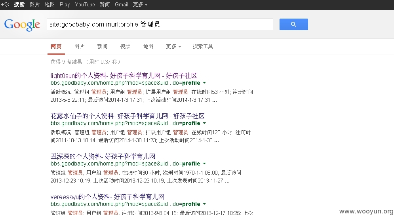
Task: Switch to the 图片 results tab
Action: (x=80, y=46)
